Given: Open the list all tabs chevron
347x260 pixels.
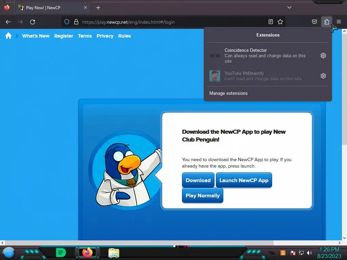Looking at the screenshot, I should pyautogui.click(x=289, y=7).
